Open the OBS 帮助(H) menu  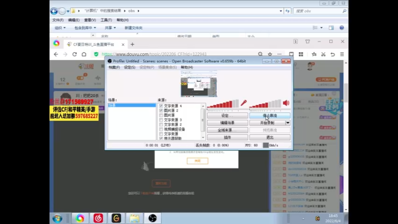[x=187, y=67]
